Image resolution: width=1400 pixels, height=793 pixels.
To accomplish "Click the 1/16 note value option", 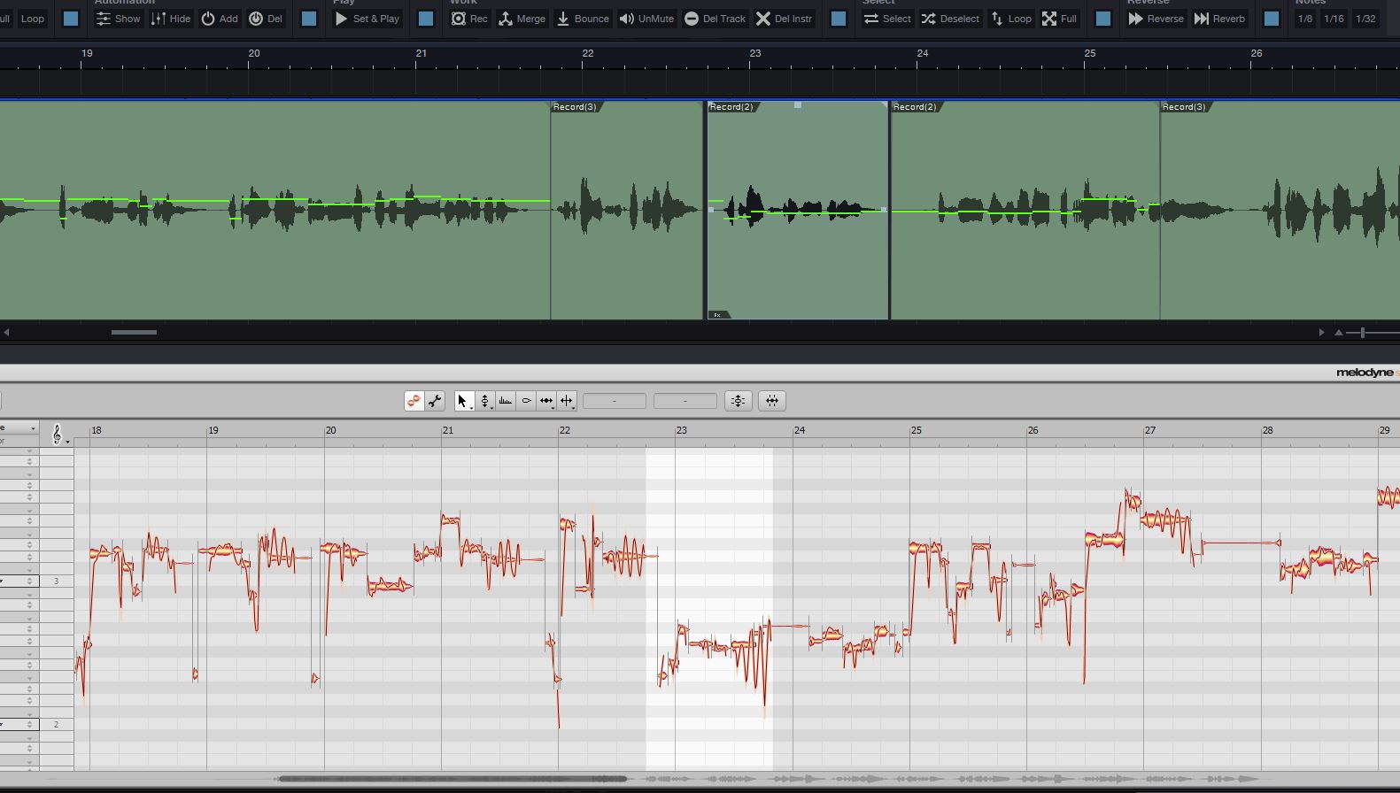I will 1334,19.
